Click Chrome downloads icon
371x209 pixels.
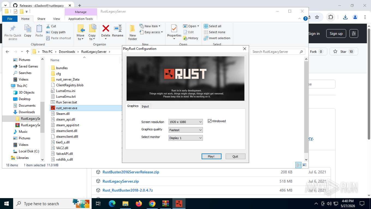point(345,17)
